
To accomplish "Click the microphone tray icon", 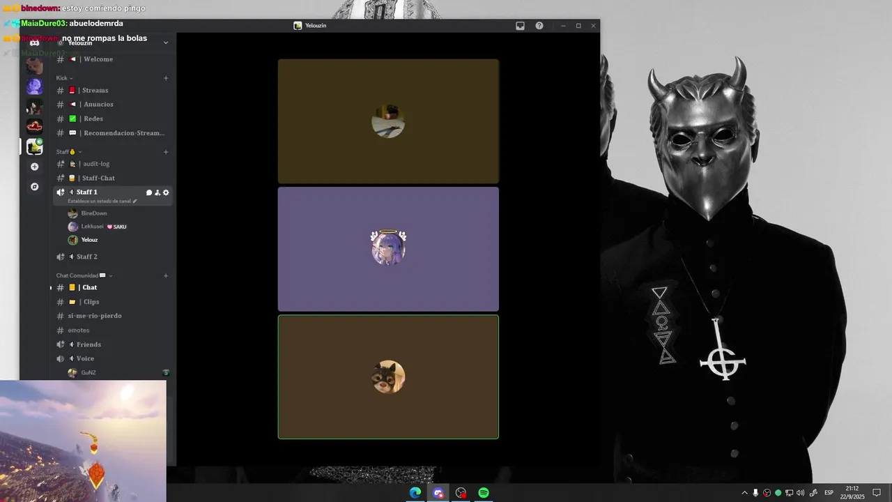I will [x=756, y=493].
